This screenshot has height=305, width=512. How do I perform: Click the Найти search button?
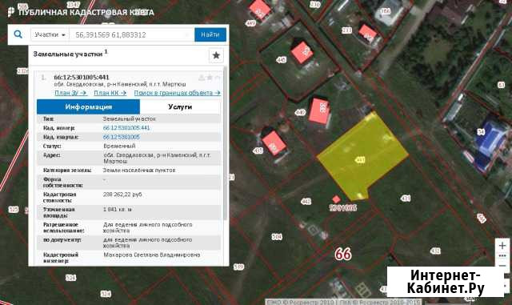210,34
